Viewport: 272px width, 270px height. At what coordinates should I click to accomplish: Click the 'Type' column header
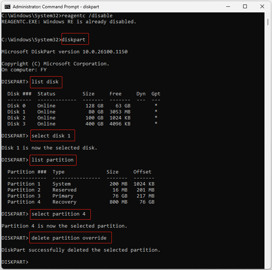click(x=59, y=172)
